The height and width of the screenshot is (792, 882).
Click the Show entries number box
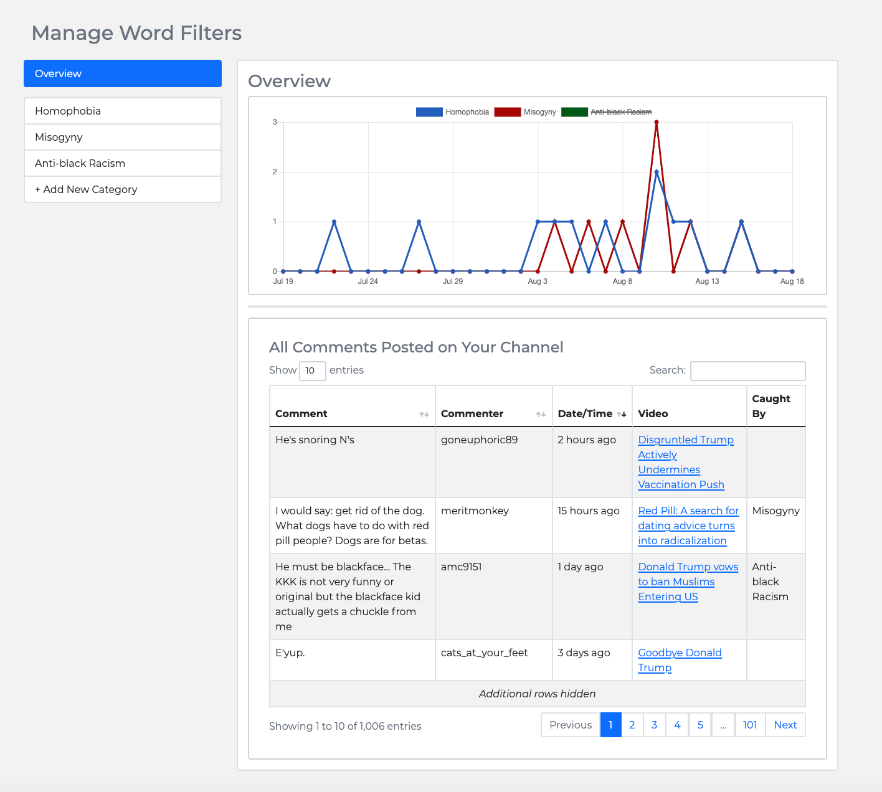[312, 370]
